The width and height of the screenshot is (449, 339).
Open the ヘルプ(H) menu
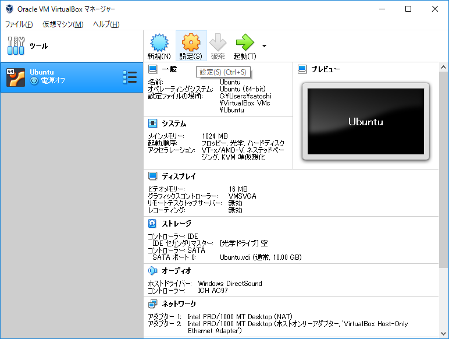[x=106, y=24]
